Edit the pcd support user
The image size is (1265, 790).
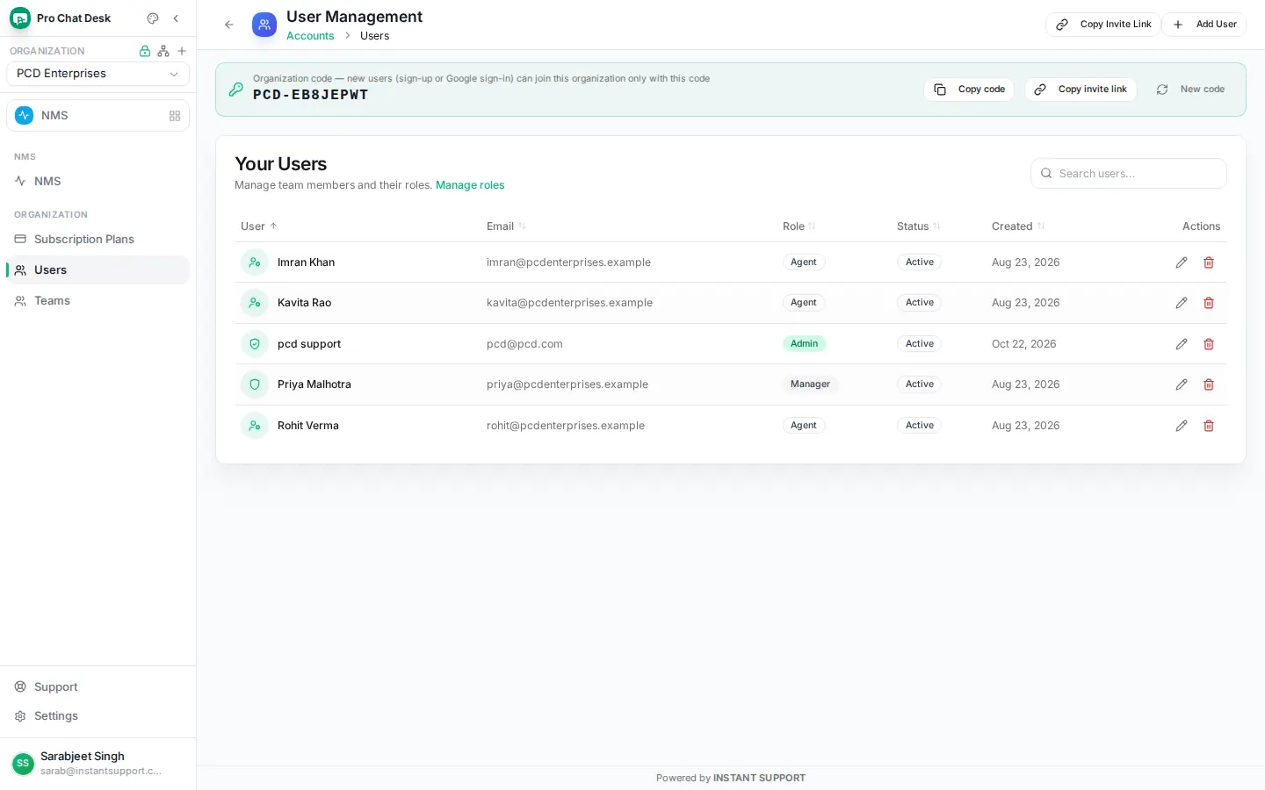pos(1182,344)
